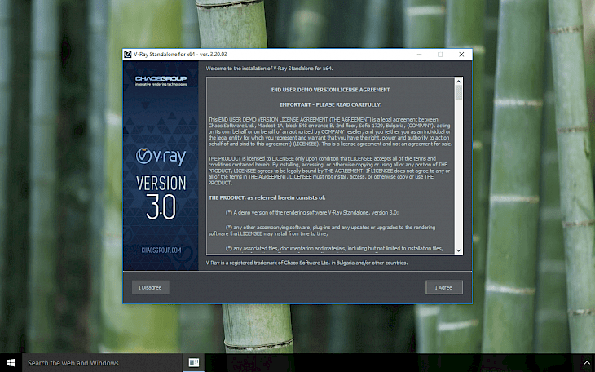The image size is (595, 372).
Task: Click the Search the web and Windows box
Action: [103, 363]
